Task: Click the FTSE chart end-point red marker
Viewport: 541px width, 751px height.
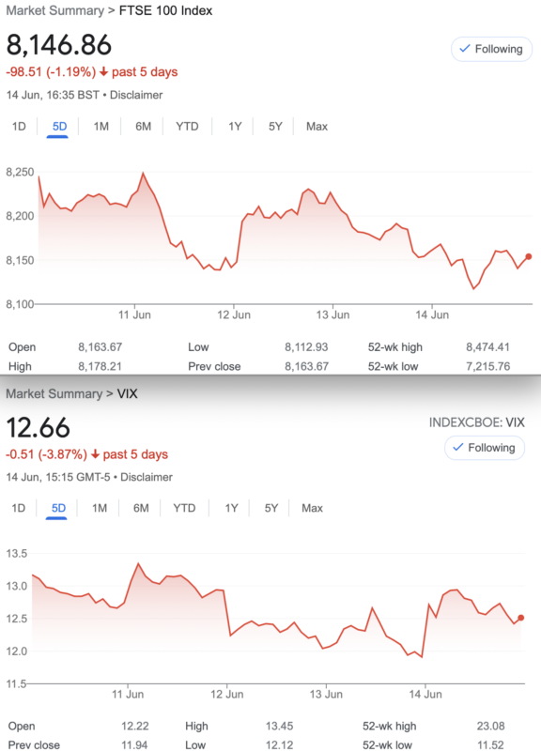Action: 529,256
